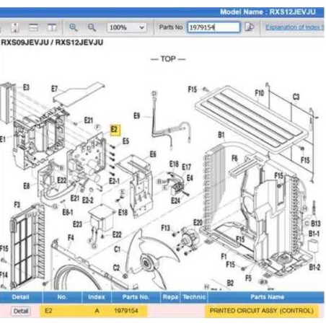Click the F3 part label in diagram

[17, 205]
